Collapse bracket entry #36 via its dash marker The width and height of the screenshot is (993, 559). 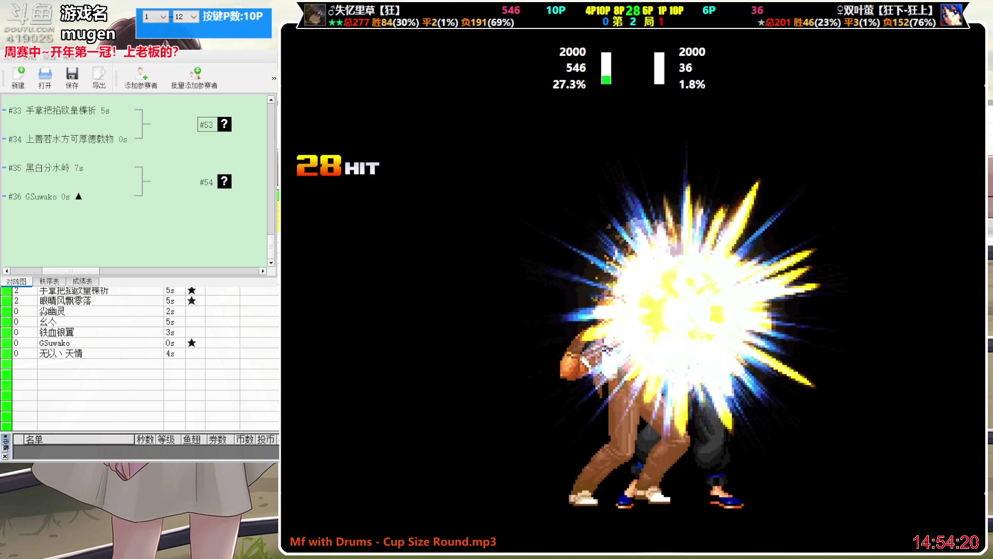point(4,197)
